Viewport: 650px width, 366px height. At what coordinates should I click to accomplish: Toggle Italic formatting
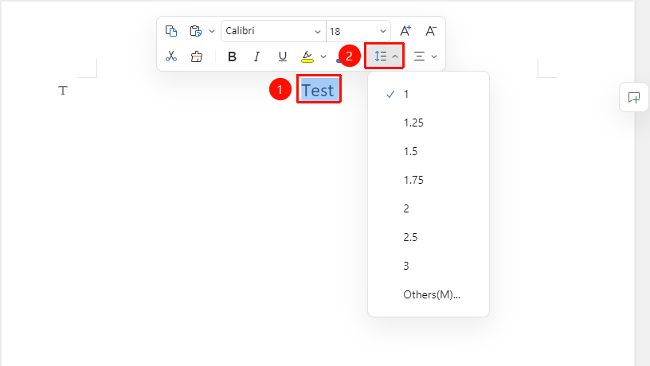257,56
